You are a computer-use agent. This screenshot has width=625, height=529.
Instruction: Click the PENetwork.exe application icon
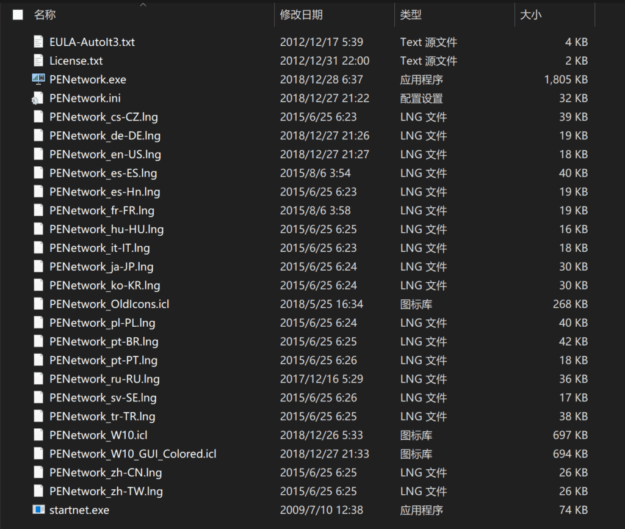point(38,79)
